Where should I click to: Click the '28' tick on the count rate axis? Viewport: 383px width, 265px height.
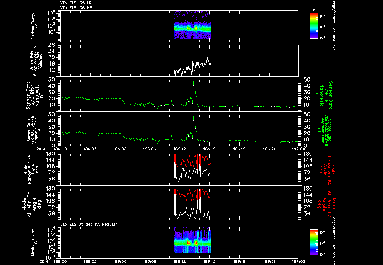point(52,45)
